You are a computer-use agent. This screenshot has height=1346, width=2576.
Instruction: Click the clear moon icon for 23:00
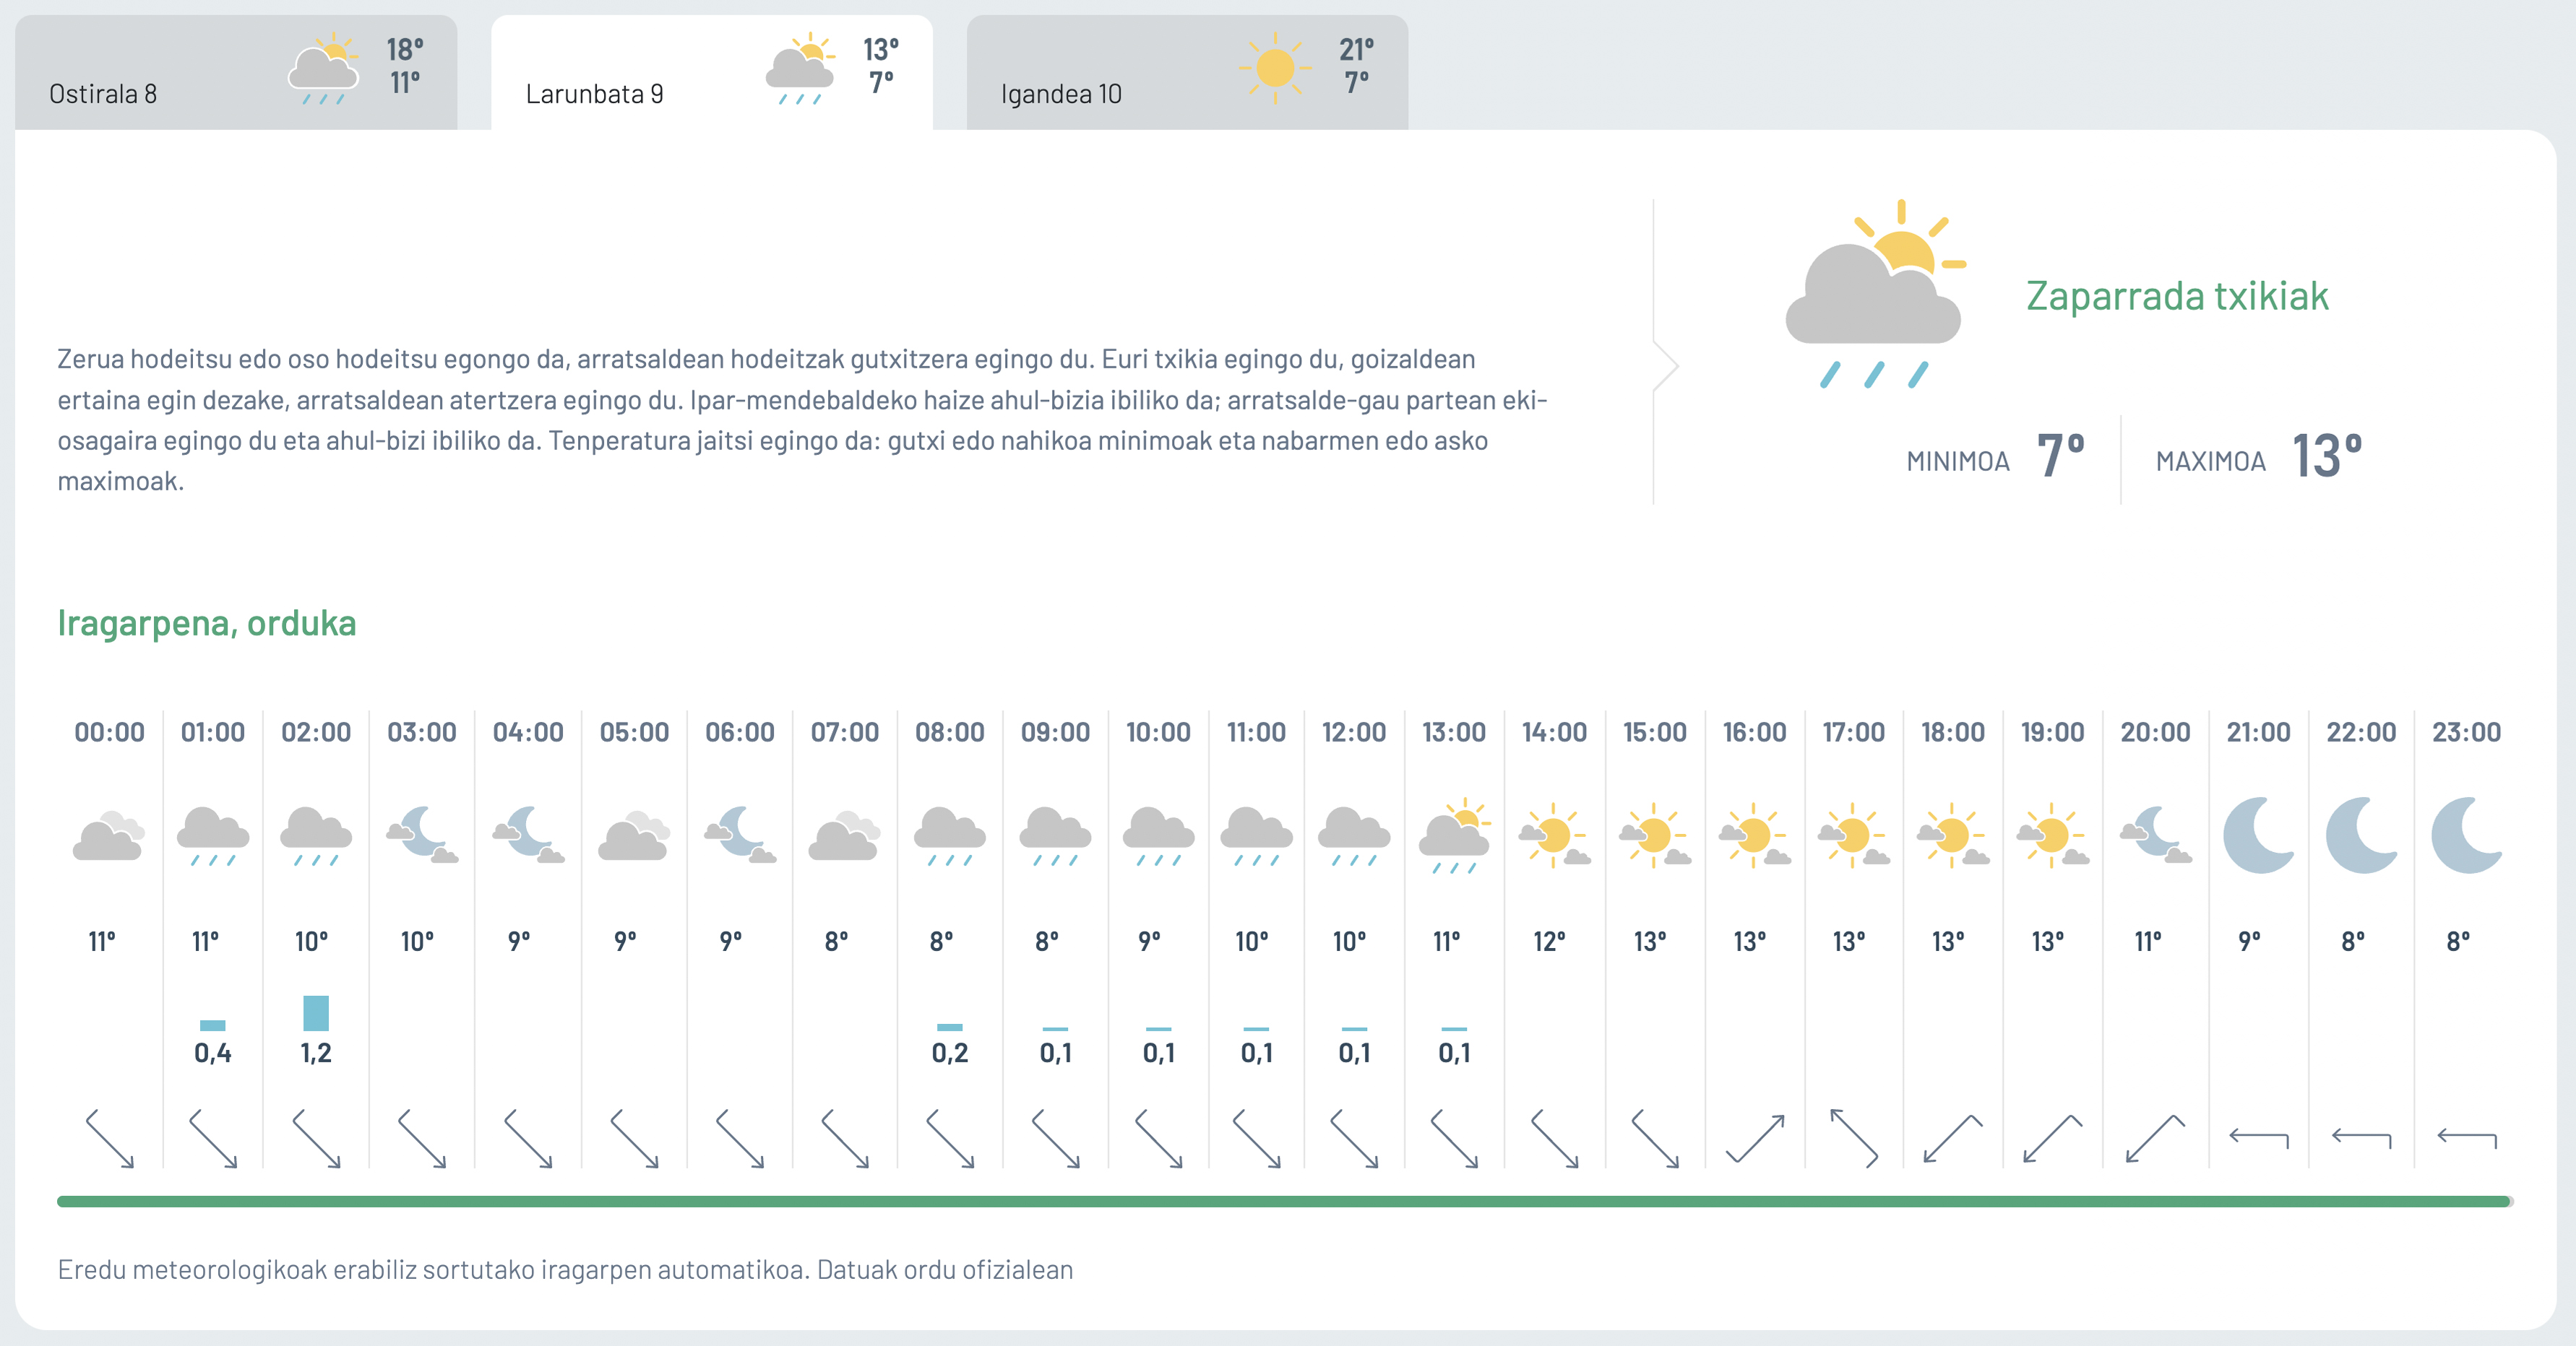pyautogui.click(x=2467, y=834)
